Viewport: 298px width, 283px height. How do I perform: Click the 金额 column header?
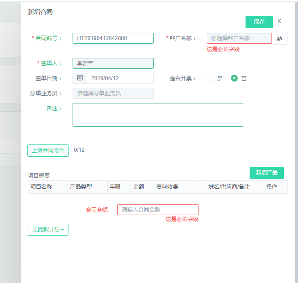coord(138,187)
